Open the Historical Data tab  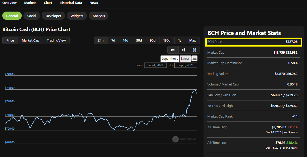click(71, 3)
